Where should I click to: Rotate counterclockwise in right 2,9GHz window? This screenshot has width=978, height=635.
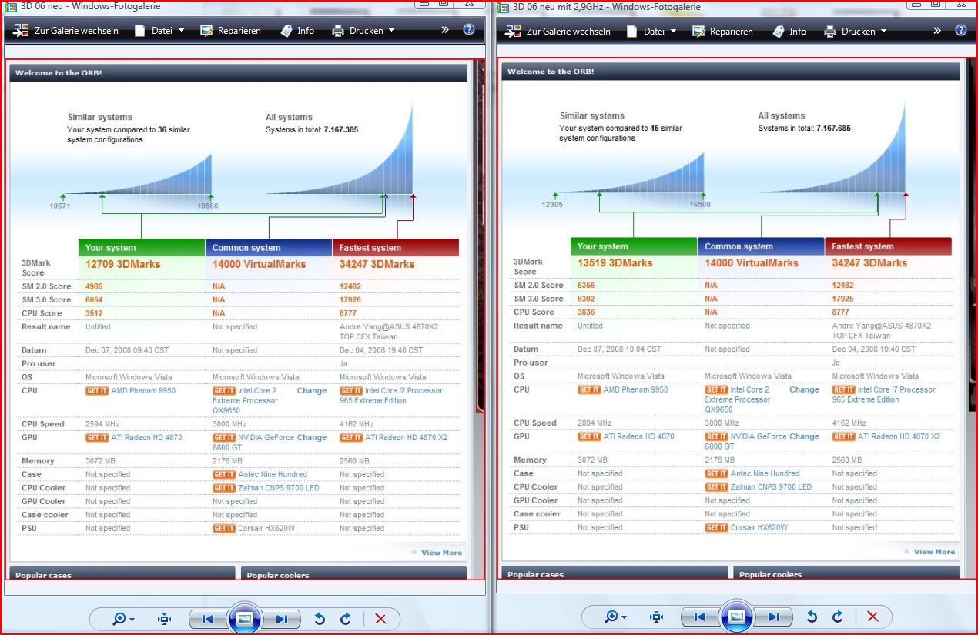(812, 617)
